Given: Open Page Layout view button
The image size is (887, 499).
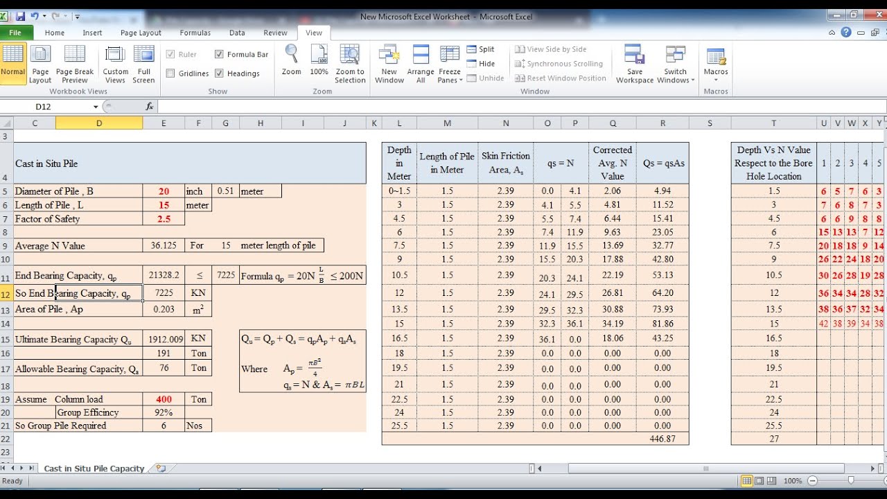Looking at the screenshot, I should (40, 64).
